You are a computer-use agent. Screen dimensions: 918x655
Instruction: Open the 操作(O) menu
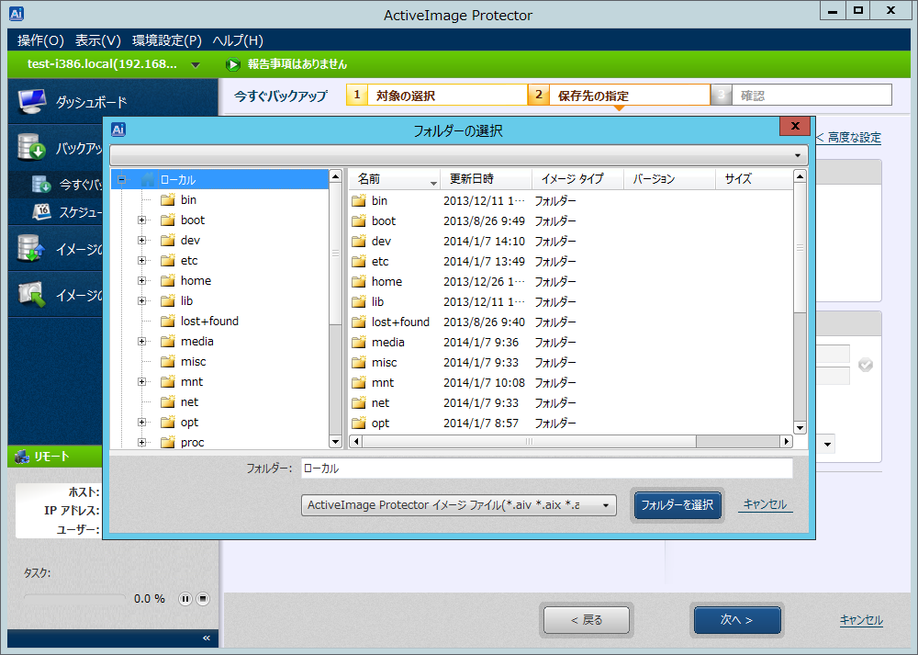pos(41,40)
